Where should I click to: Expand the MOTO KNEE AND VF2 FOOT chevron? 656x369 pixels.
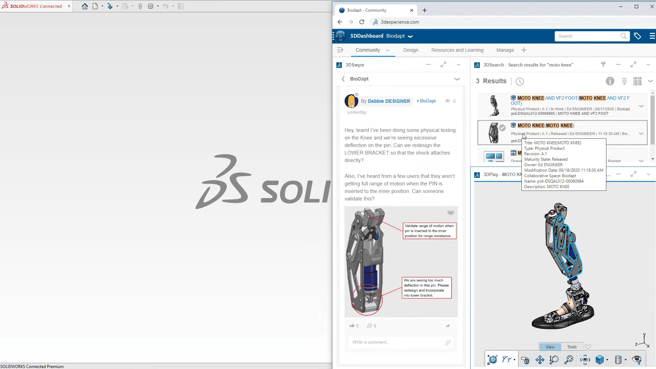click(641, 106)
